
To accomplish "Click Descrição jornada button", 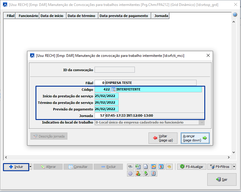I will [49, 136].
